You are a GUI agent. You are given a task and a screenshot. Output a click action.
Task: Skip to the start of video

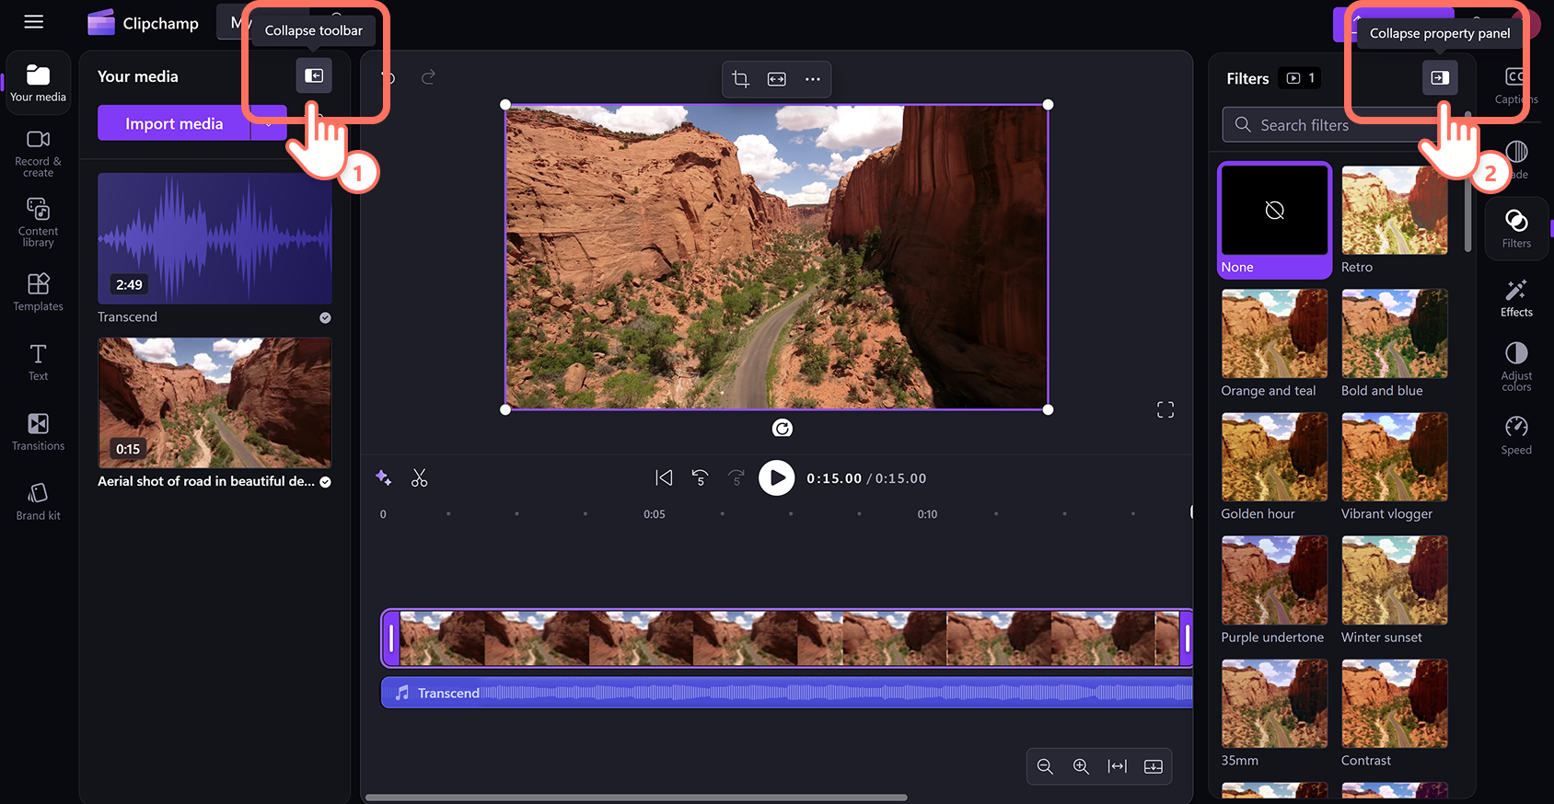(x=664, y=477)
